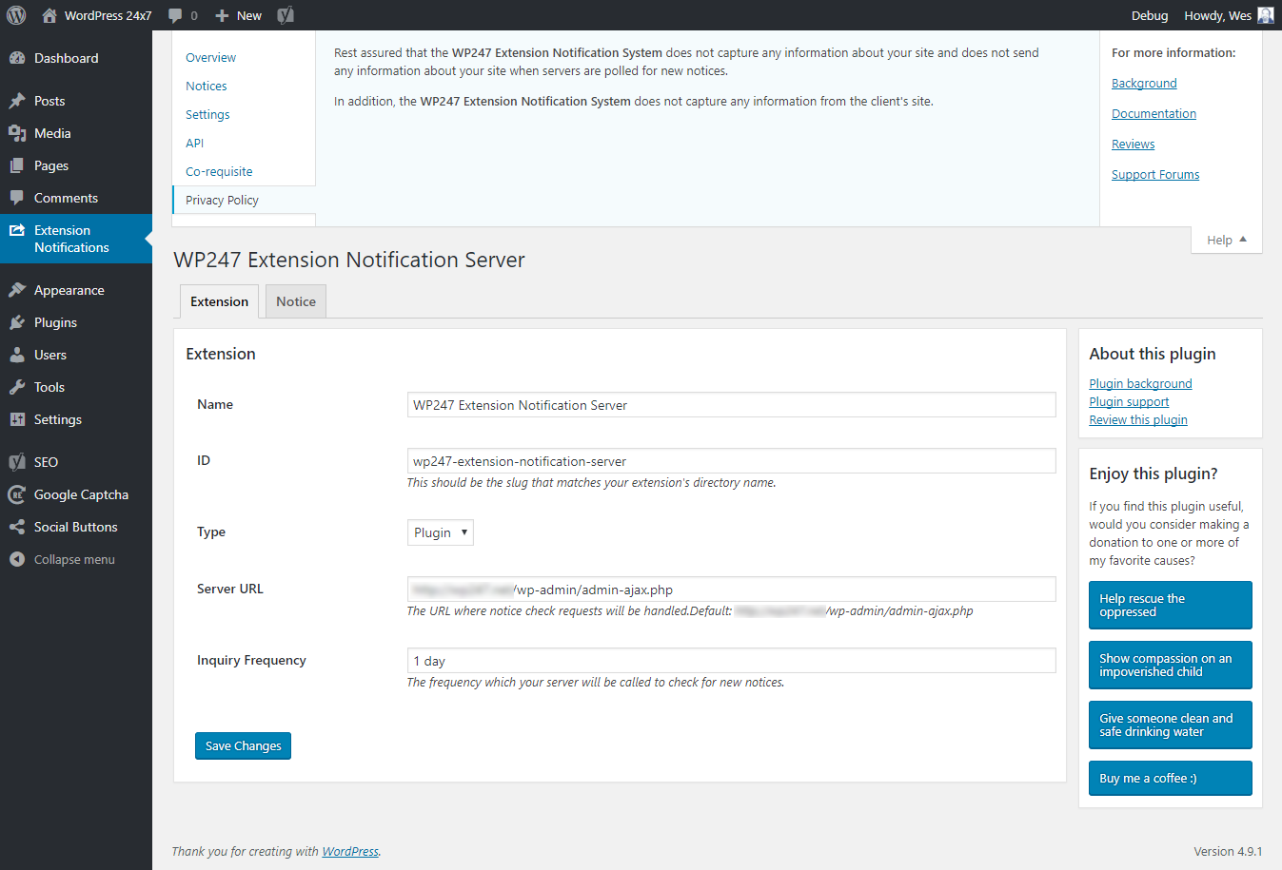Screen dimensions: 1282x870
Task: Open the WordPress 24x7 site name menu
Action: 108,15
